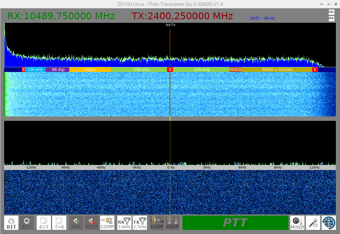Toggle the RIT button

coord(11,223)
